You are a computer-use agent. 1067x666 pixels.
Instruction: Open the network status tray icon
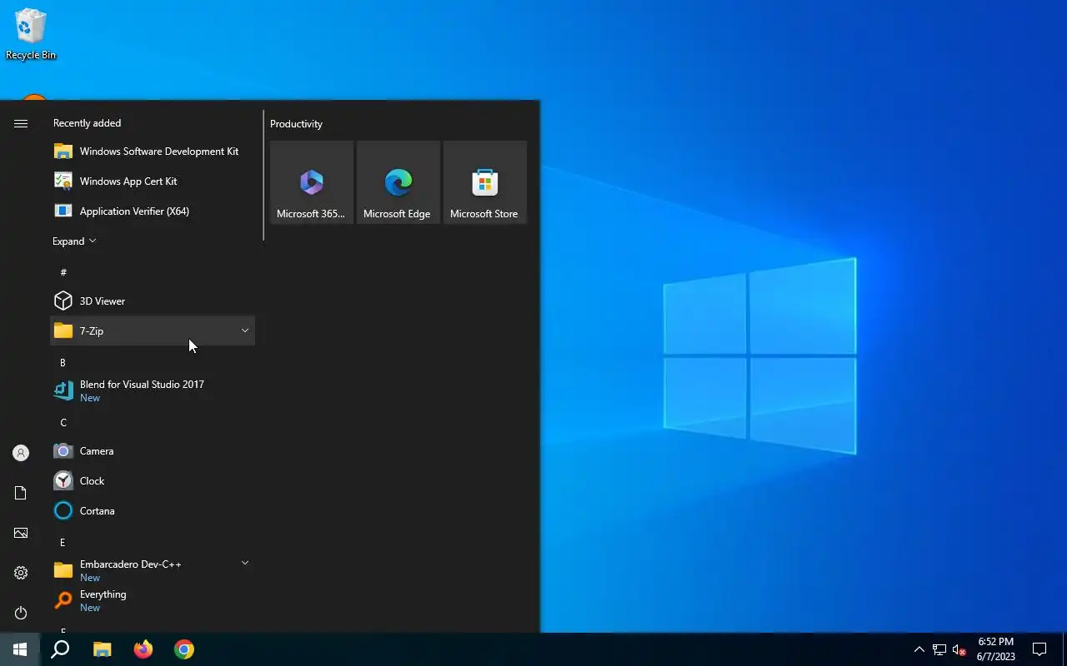pos(939,649)
